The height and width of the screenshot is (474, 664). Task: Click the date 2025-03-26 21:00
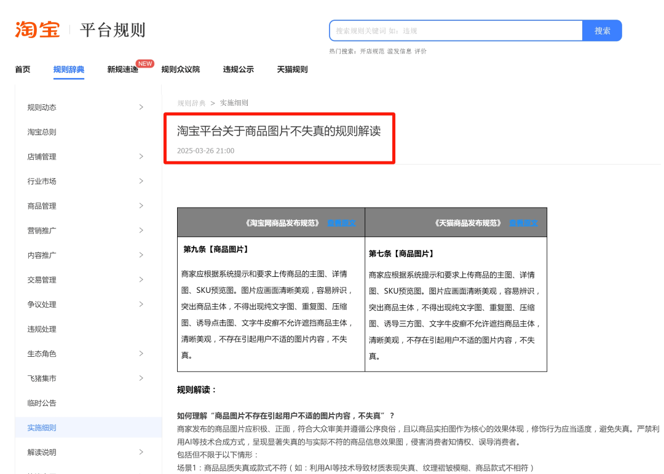click(205, 150)
